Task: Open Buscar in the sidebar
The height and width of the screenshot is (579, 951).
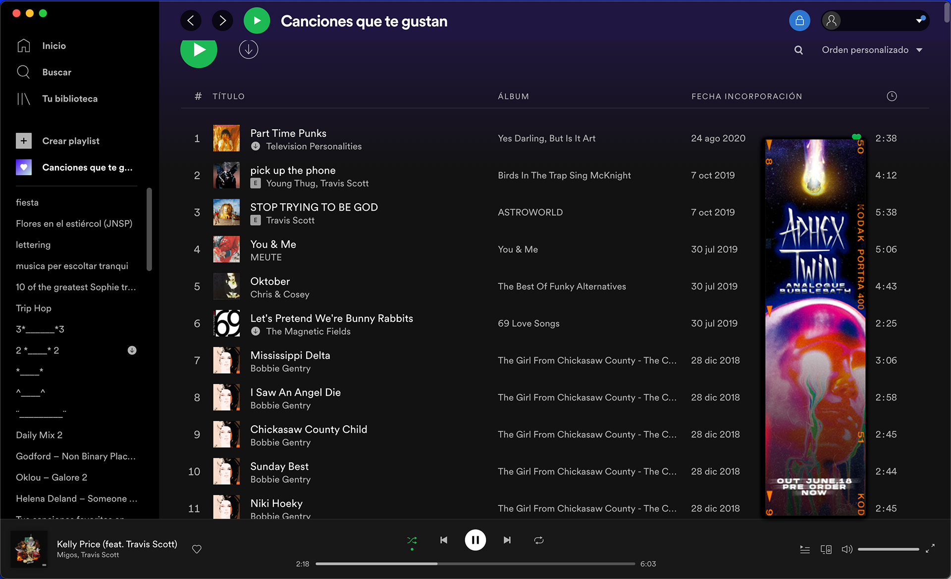Action: (x=45, y=72)
